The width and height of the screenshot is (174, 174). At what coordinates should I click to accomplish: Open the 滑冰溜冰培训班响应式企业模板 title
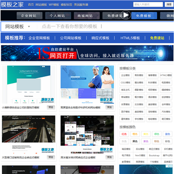(78, 158)
